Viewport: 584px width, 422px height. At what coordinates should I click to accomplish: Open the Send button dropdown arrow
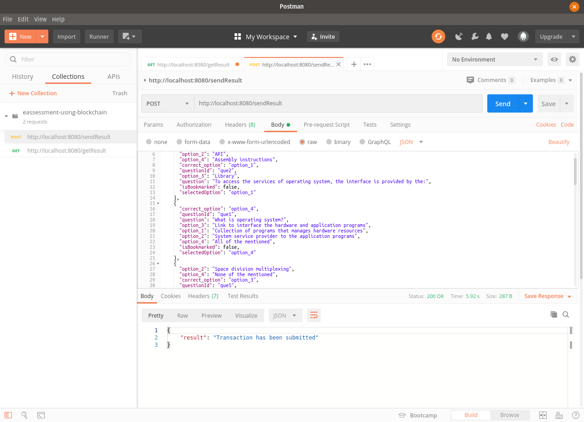[526, 103]
